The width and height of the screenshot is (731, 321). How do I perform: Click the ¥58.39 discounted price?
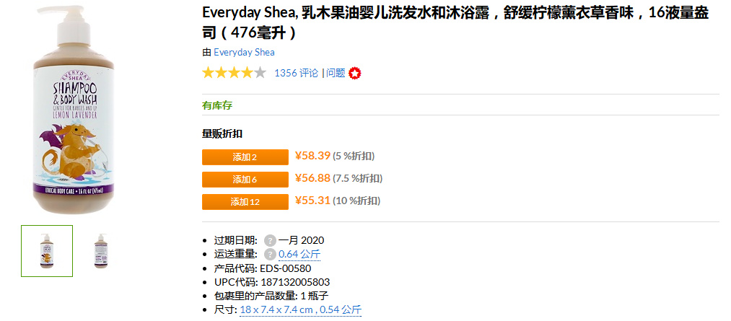coord(312,156)
